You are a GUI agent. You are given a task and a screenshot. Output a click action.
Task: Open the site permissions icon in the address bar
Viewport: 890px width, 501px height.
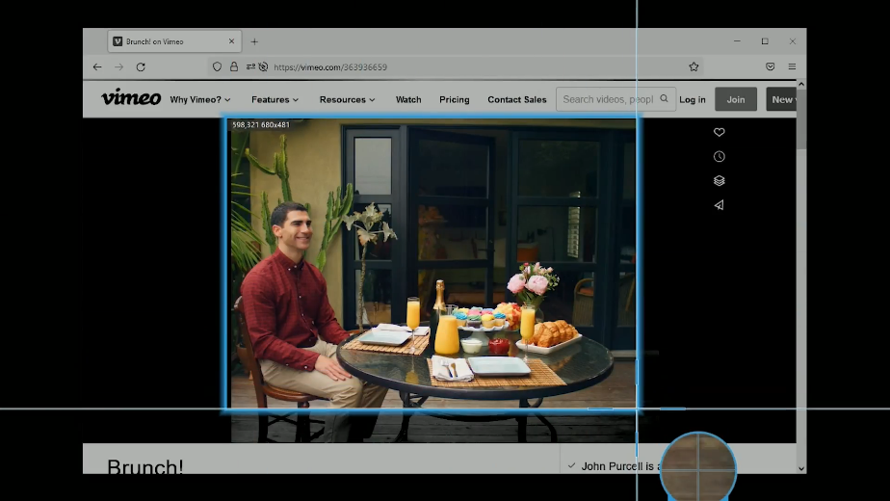coord(250,67)
